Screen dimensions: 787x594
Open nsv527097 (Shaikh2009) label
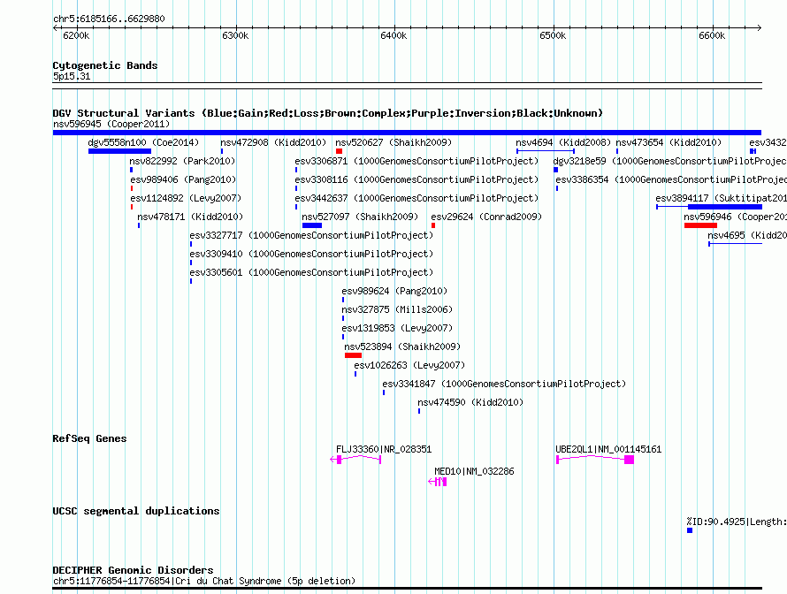click(x=360, y=217)
